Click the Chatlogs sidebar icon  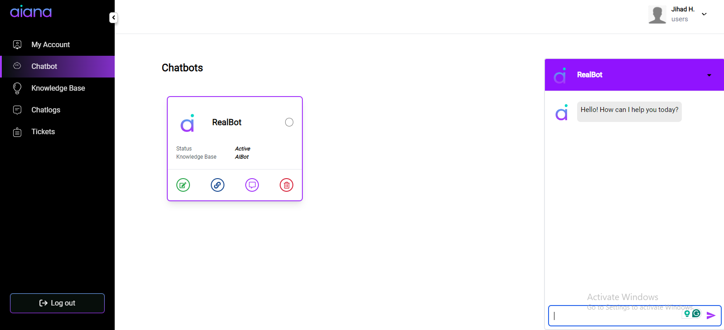(17, 110)
